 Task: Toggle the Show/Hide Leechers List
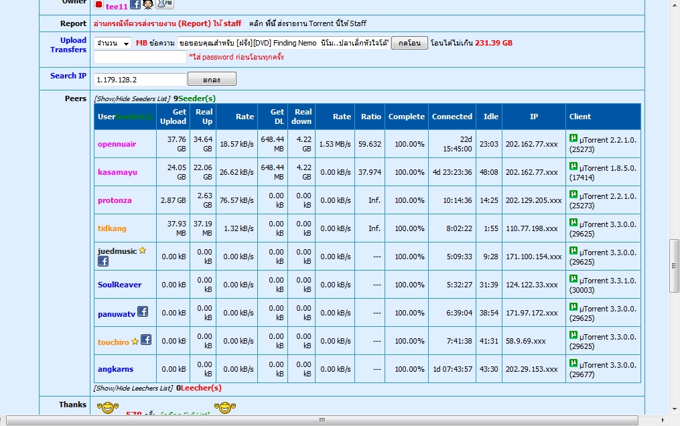133,388
